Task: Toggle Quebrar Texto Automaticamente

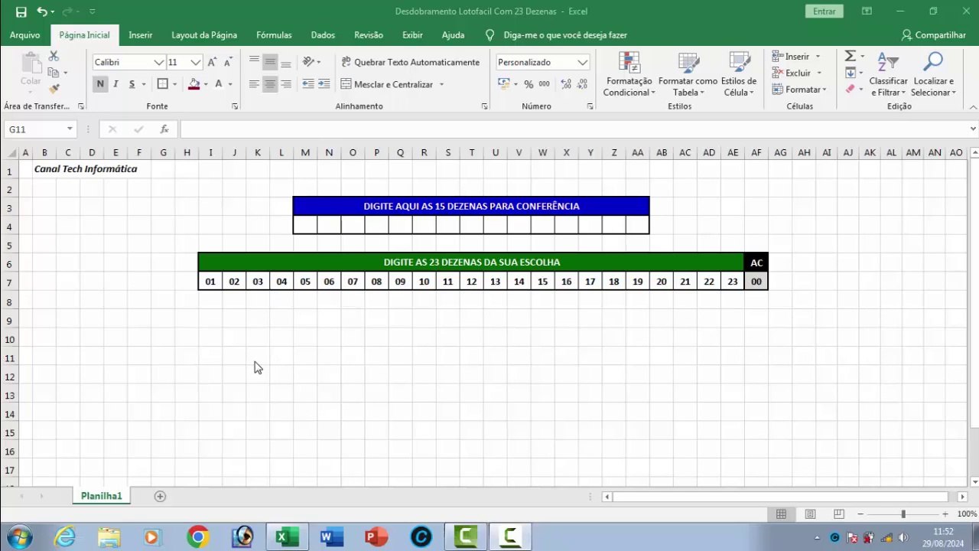Action: 410,62
